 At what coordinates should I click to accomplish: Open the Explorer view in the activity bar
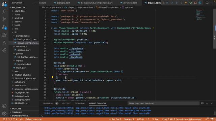click(4, 4)
